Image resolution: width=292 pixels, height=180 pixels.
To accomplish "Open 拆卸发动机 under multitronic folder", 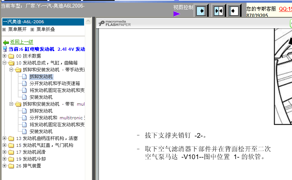I will [x=41, y=111].
